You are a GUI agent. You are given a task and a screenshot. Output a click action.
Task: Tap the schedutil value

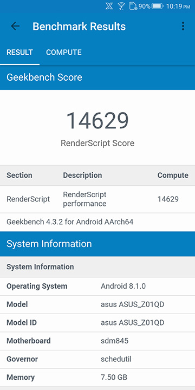tap(116, 359)
